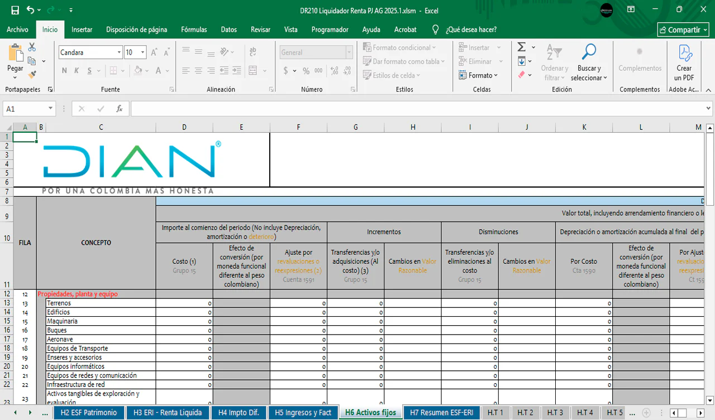Viewport: 715px width, 420px height.
Task: Expand the Name Box dropdown arrow
Action: coord(50,109)
